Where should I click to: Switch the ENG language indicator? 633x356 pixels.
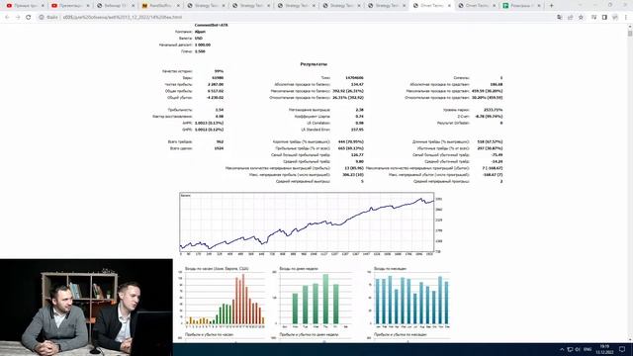coord(588,349)
